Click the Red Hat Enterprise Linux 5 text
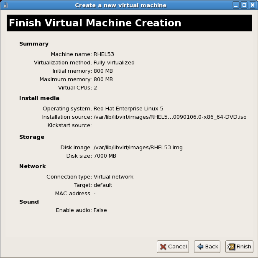The image size is (258, 258). (x=128, y=109)
